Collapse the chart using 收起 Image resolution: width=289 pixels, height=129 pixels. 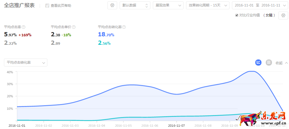282,63
